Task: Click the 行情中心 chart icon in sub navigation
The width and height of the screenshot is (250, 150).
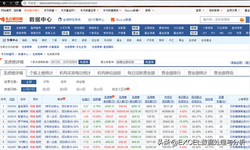Action: [x=4, y=40]
